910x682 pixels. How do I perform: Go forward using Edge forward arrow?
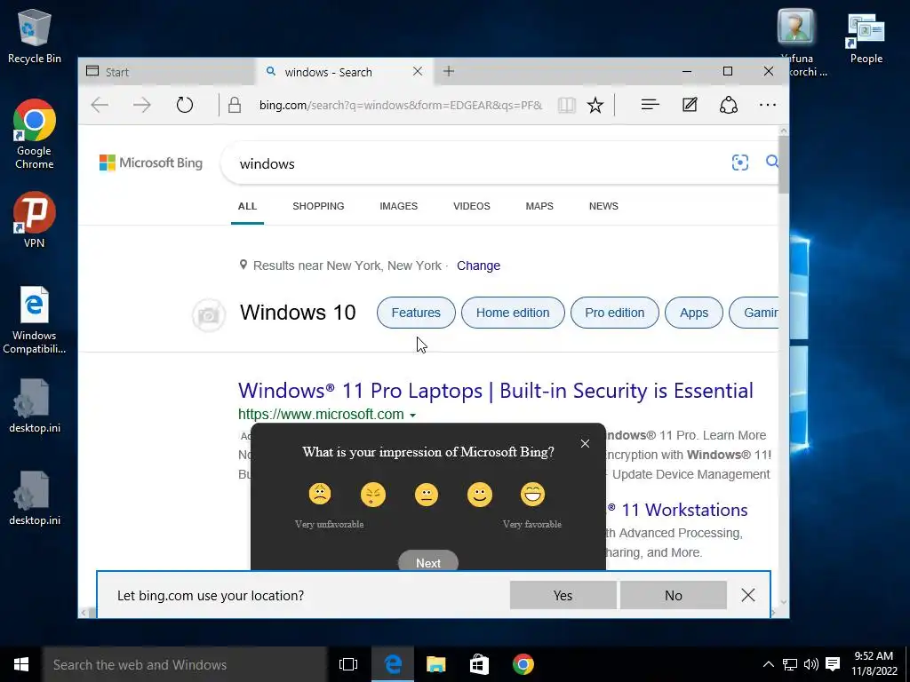tap(141, 105)
